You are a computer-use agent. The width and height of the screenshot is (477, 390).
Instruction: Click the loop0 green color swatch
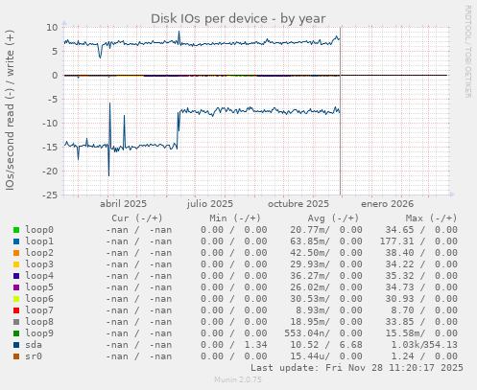coord(16,230)
